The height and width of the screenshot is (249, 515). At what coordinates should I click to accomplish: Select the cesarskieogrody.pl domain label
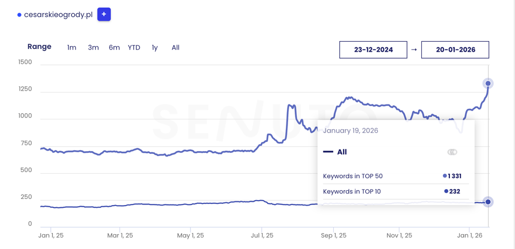pos(58,15)
